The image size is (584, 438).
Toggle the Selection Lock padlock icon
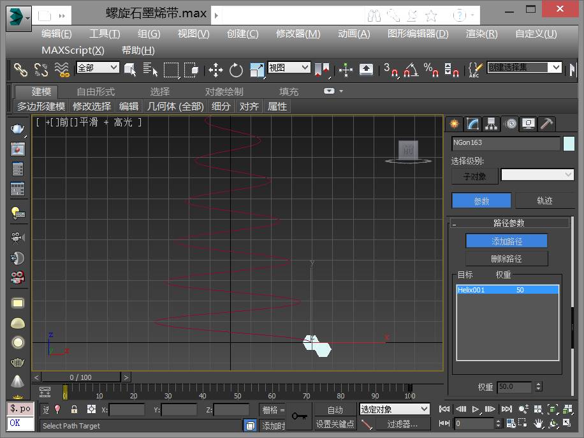pos(74,409)
